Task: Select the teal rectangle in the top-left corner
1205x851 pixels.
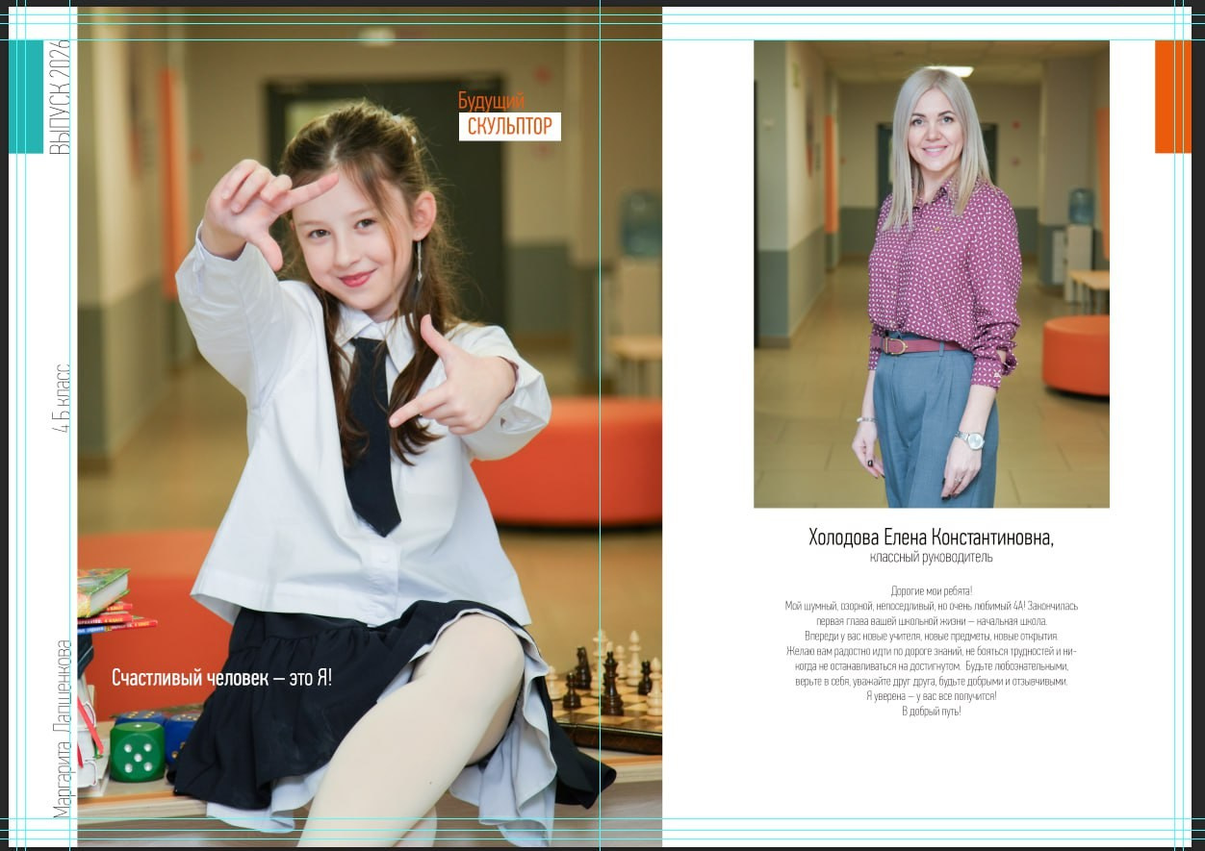Action: click(x=26, y=96)
